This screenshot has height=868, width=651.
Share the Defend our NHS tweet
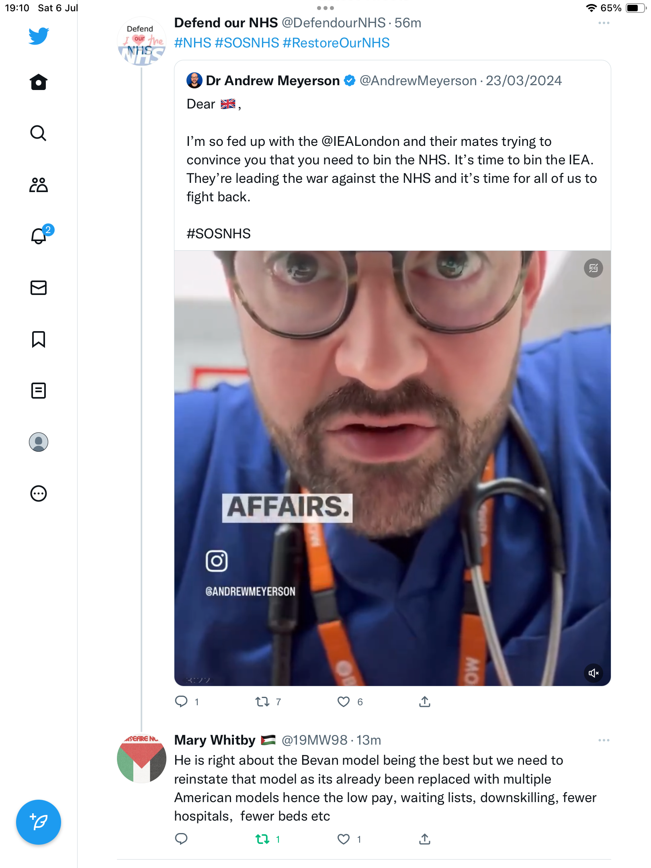tap(425, 702)
